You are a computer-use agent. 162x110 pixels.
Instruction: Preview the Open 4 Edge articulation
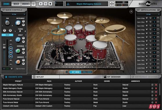[x=147, y=18]
